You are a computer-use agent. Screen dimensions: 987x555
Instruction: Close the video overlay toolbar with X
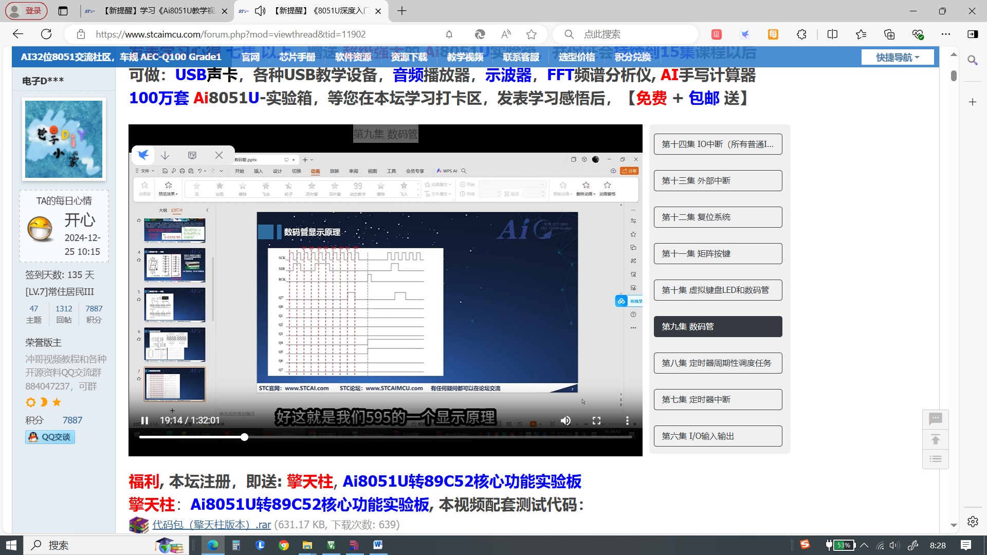tap(219, 155)
